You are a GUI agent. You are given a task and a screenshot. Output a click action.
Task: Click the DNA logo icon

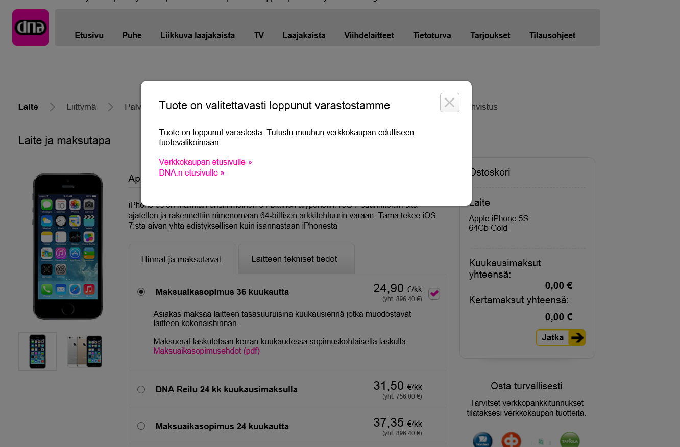31,28
